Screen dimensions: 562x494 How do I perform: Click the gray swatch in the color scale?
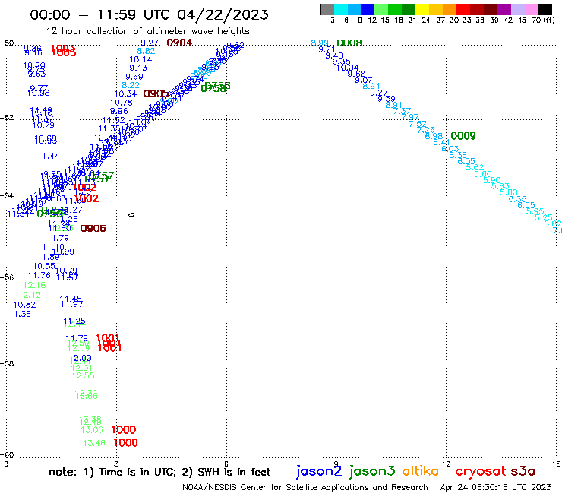click(327, 9)
